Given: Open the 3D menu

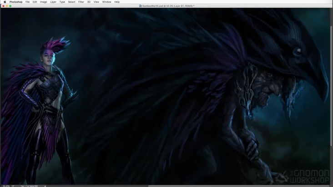Looking at the screenshot, I should (x=89, y=2).
